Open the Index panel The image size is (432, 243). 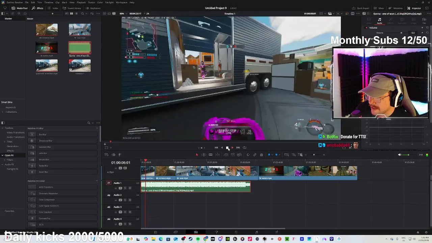(x=53, y=8)
